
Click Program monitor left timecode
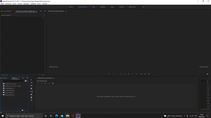point(53,67)
